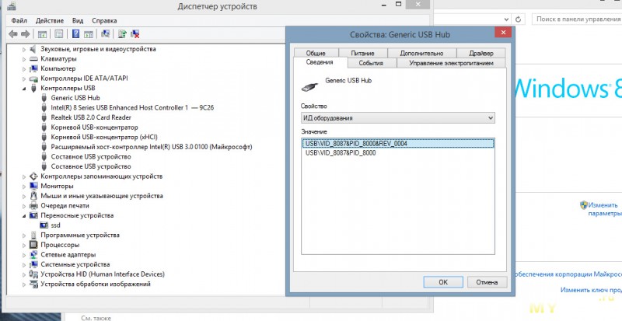The width and height of the screenshot is (622, 321).
Task: Open the Вид menu
Action: click(x=78, y=21)
